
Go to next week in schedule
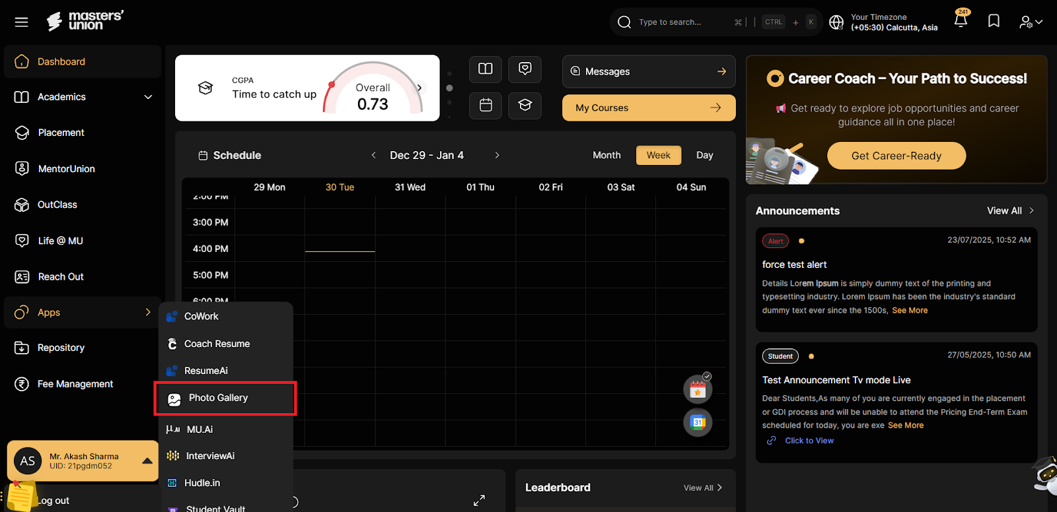coord(497,155)
